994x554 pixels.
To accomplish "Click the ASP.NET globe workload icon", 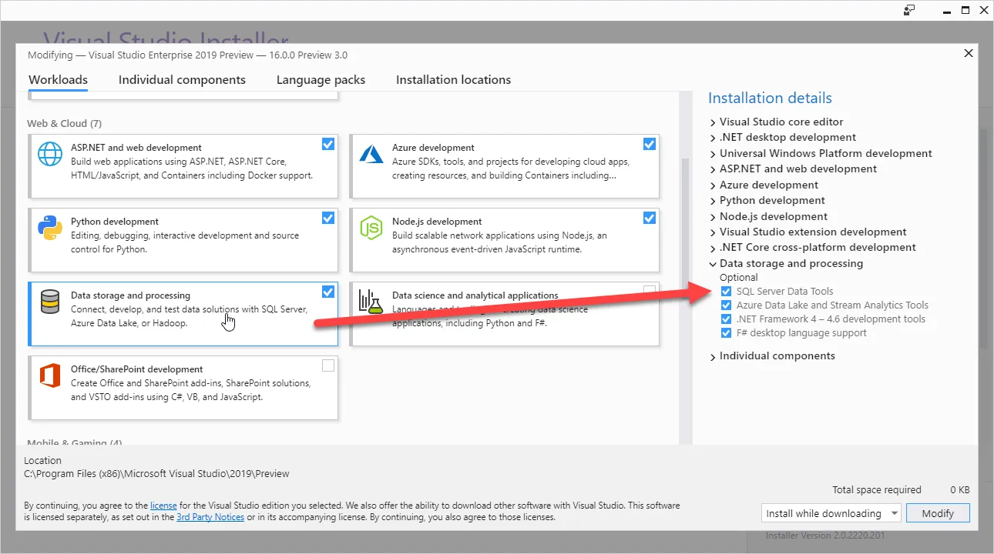I will pyautogui.click(x=50, y=155).
